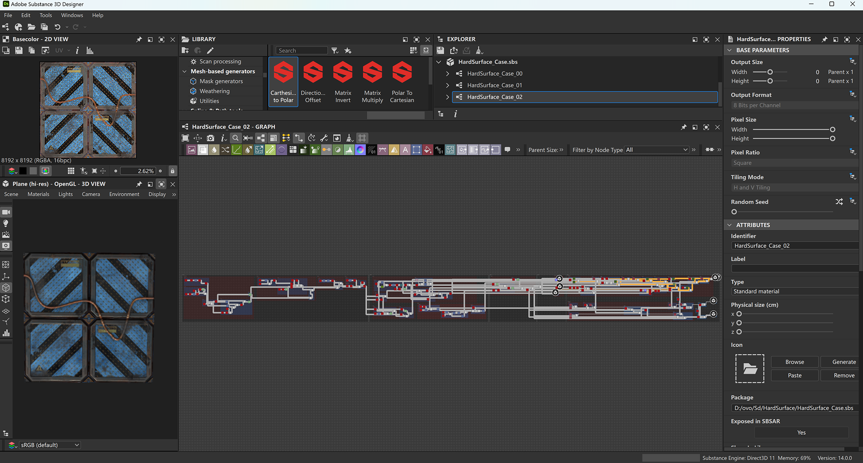The height and width of the screenshot is (463, 863).
Task: Open the histogram in the 2D view
Action: click(90, 50)
